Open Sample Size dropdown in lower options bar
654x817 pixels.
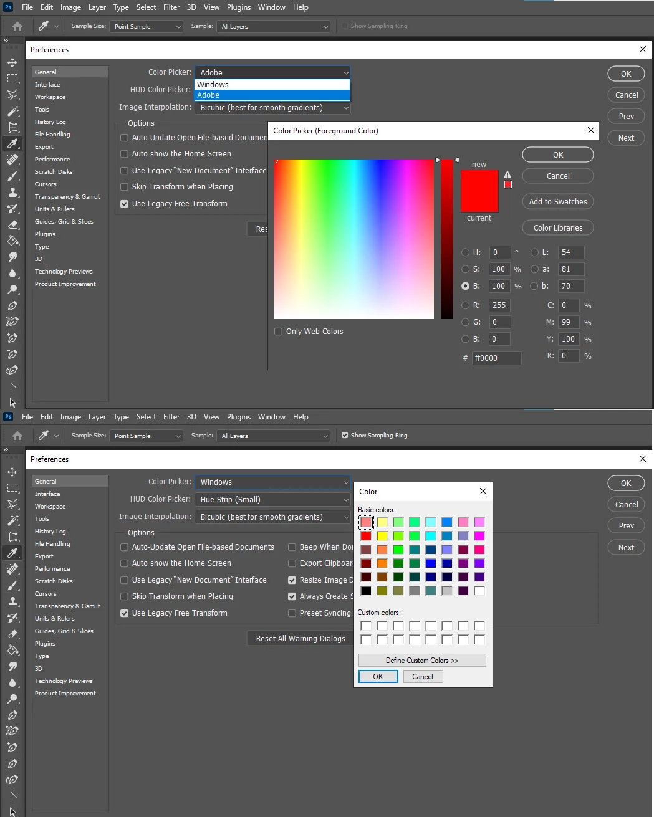pos(146,436)
